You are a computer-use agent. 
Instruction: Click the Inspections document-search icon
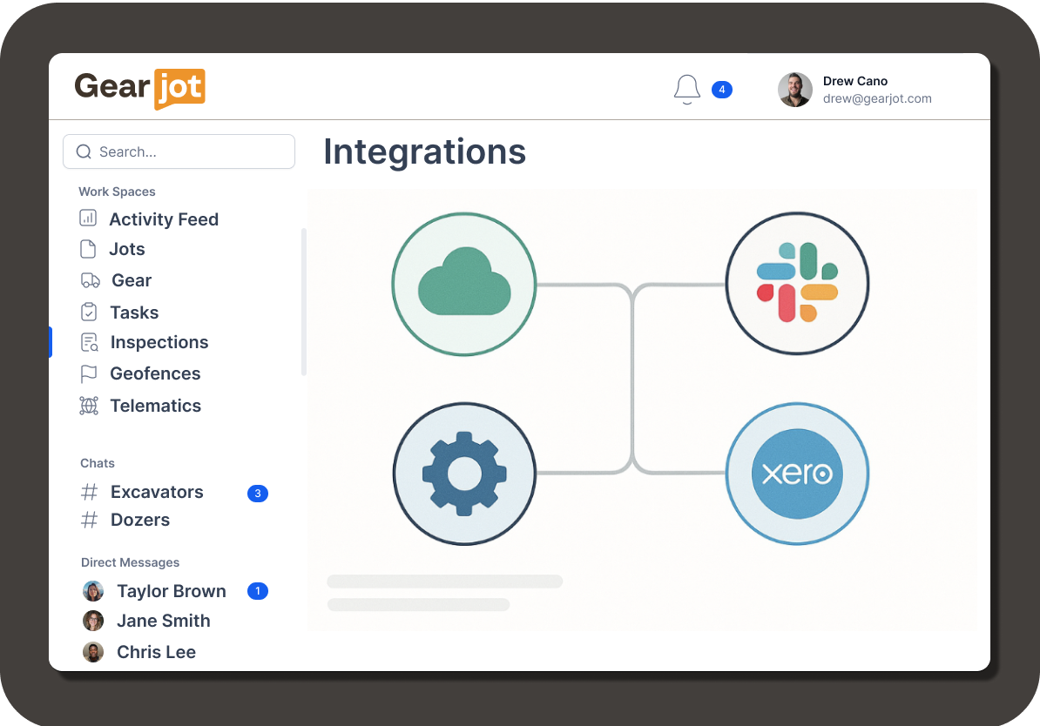point(90,342)
